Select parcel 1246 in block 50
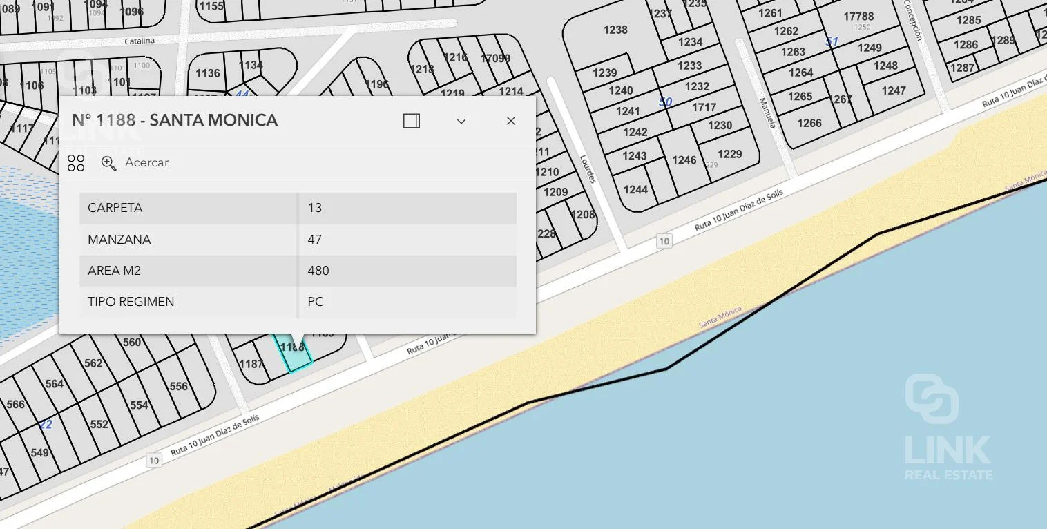The width and height of the screenshot is (1047, 529). (x=684, y=160)
